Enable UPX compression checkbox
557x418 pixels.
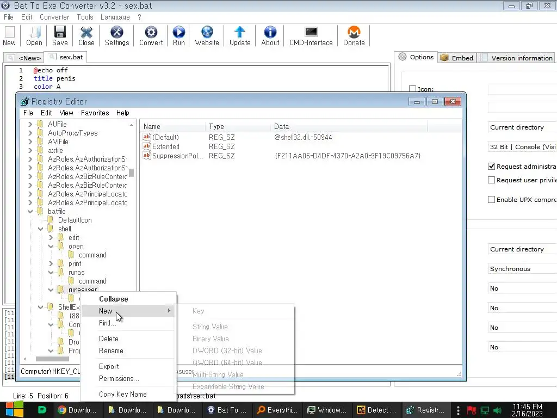pos(491,200)
